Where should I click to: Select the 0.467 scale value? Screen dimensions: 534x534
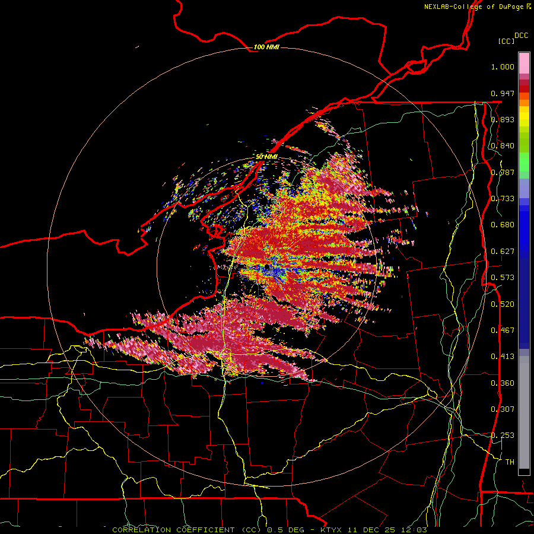coord(503,330)
